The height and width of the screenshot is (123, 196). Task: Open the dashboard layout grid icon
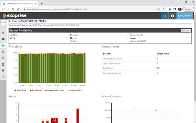[3, 22]
